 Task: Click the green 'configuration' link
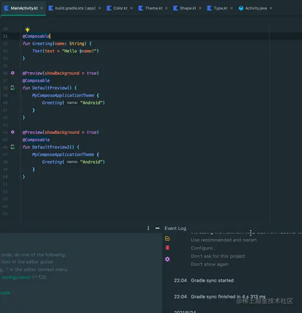tap(17, 277)
